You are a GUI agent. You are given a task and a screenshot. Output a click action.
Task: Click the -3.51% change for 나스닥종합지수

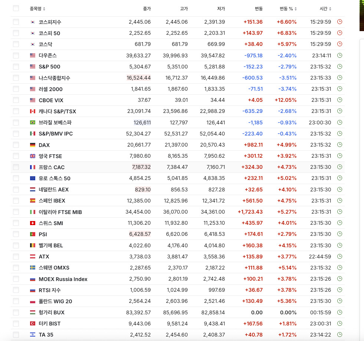point(288,78)
